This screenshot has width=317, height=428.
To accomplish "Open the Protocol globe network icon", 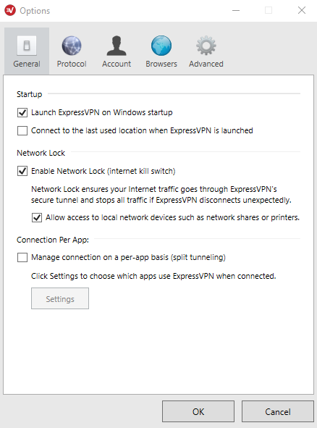I will [72, 46].
